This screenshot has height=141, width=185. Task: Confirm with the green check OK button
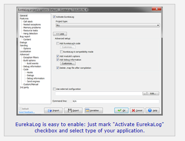pyautogui.click(x=121, y=110)
